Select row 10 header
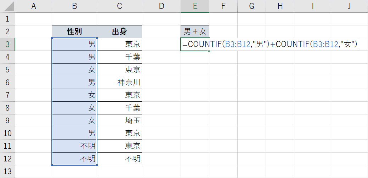The height and width of the screenshot is (178, 368). 7,133
